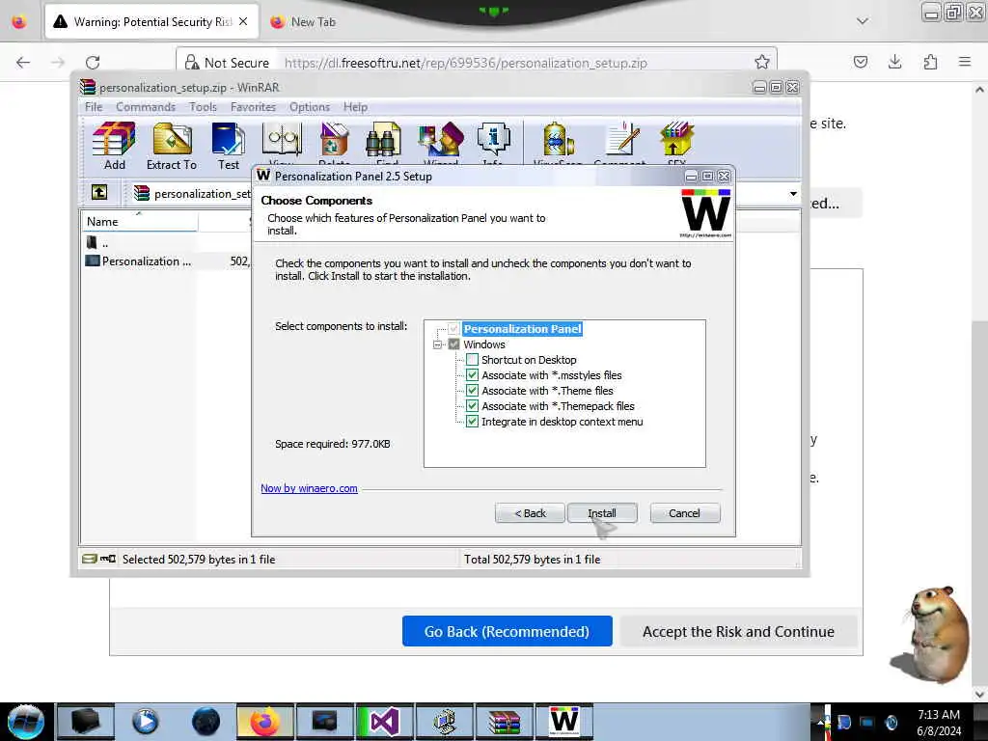Image resolution: width=988 pixels, height=741 pixels.
Task: Click Firefox reload page icon
Action: coord(93,63)
